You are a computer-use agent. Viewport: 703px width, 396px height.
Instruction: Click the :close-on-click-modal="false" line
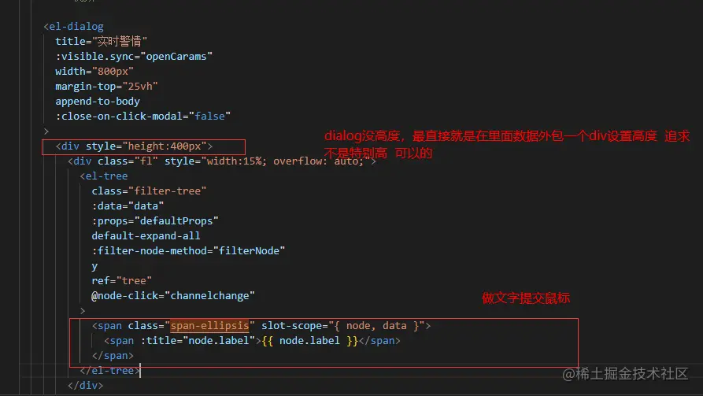[x=142, y=117]
